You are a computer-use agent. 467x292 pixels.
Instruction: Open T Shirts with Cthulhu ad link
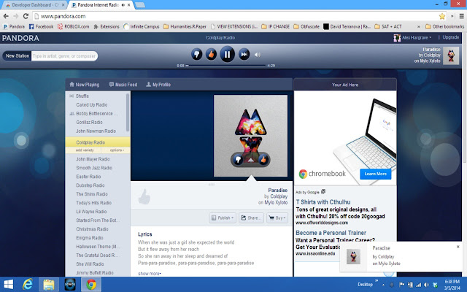point(323,202)
